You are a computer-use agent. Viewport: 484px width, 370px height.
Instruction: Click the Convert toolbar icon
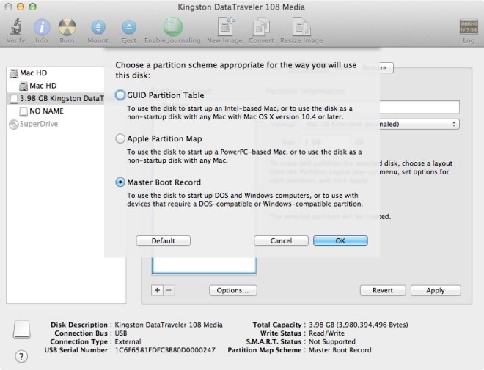(261, 27)
